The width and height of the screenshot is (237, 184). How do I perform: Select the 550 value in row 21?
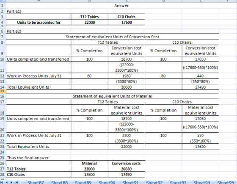(x=201, y=135)
